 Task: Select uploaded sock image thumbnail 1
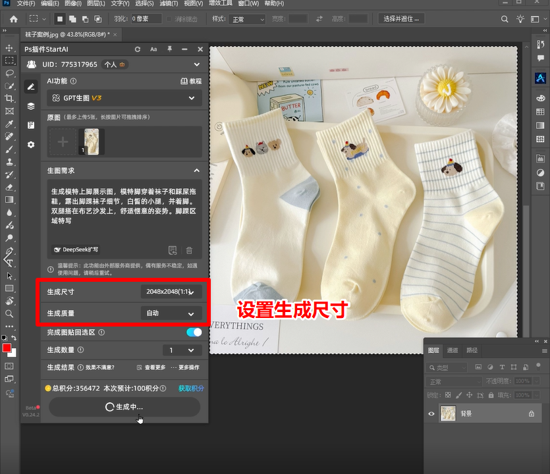point(91,142)
